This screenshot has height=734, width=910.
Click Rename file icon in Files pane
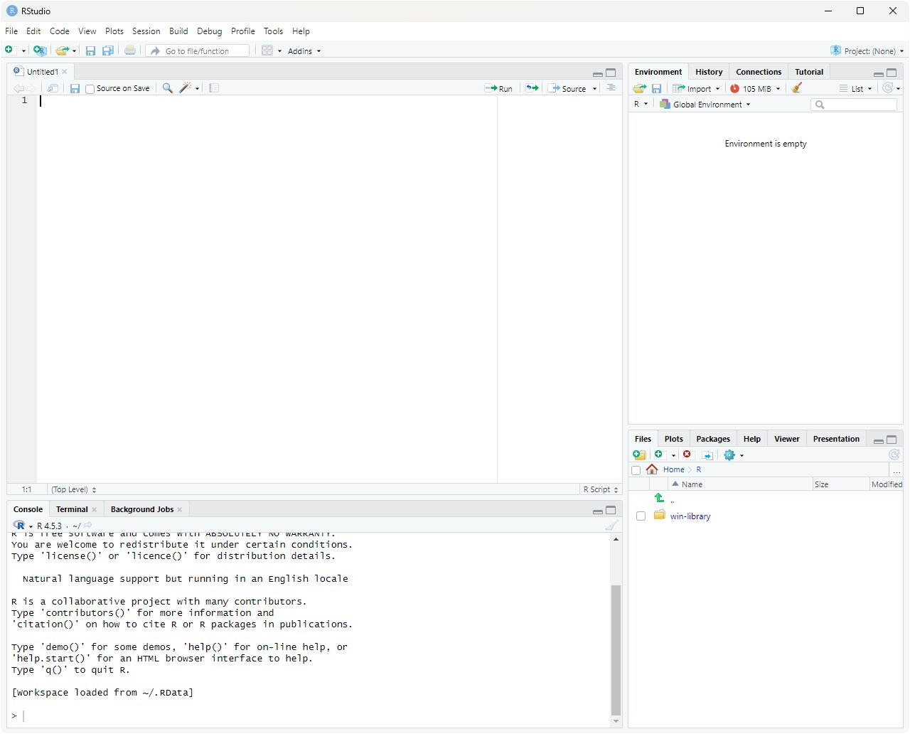click(707, 455)
